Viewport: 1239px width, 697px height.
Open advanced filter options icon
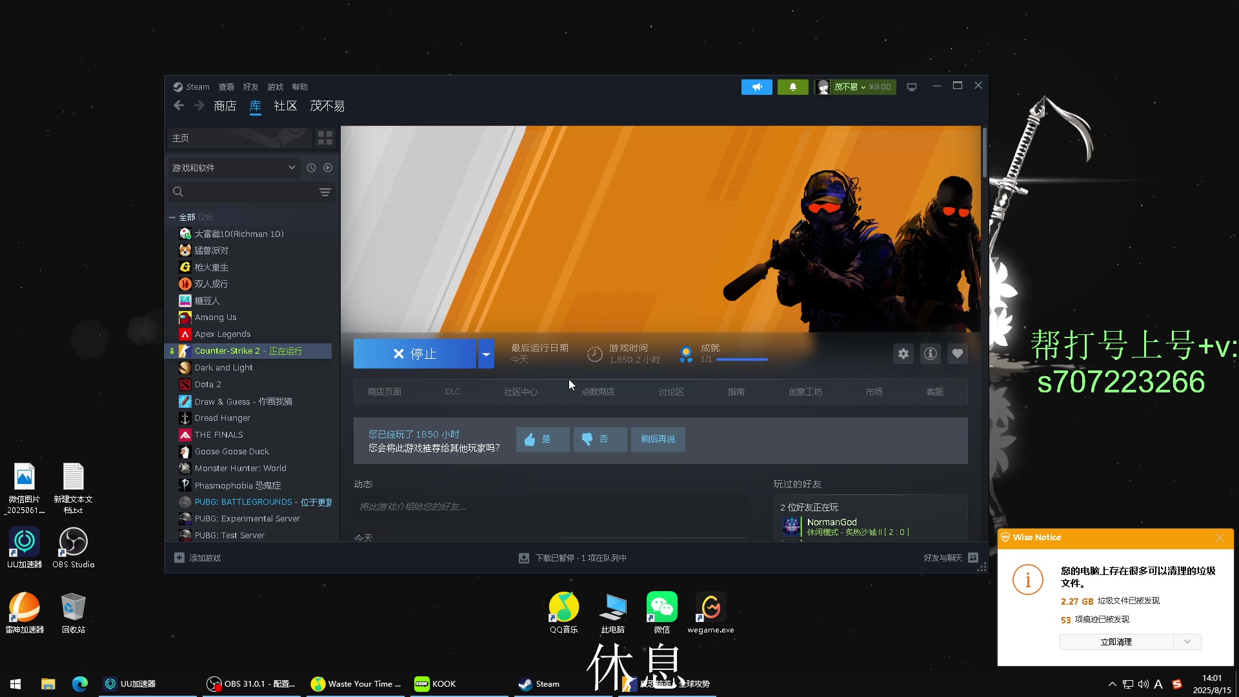[x=325, y=192]
